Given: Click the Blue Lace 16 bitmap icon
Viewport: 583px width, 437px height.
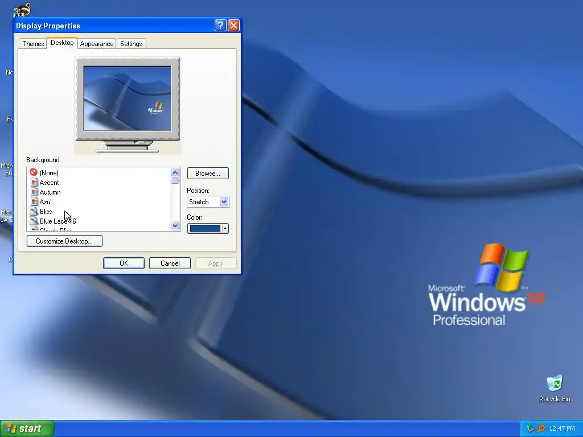Looking at the screenshot, I should (34, 221).
